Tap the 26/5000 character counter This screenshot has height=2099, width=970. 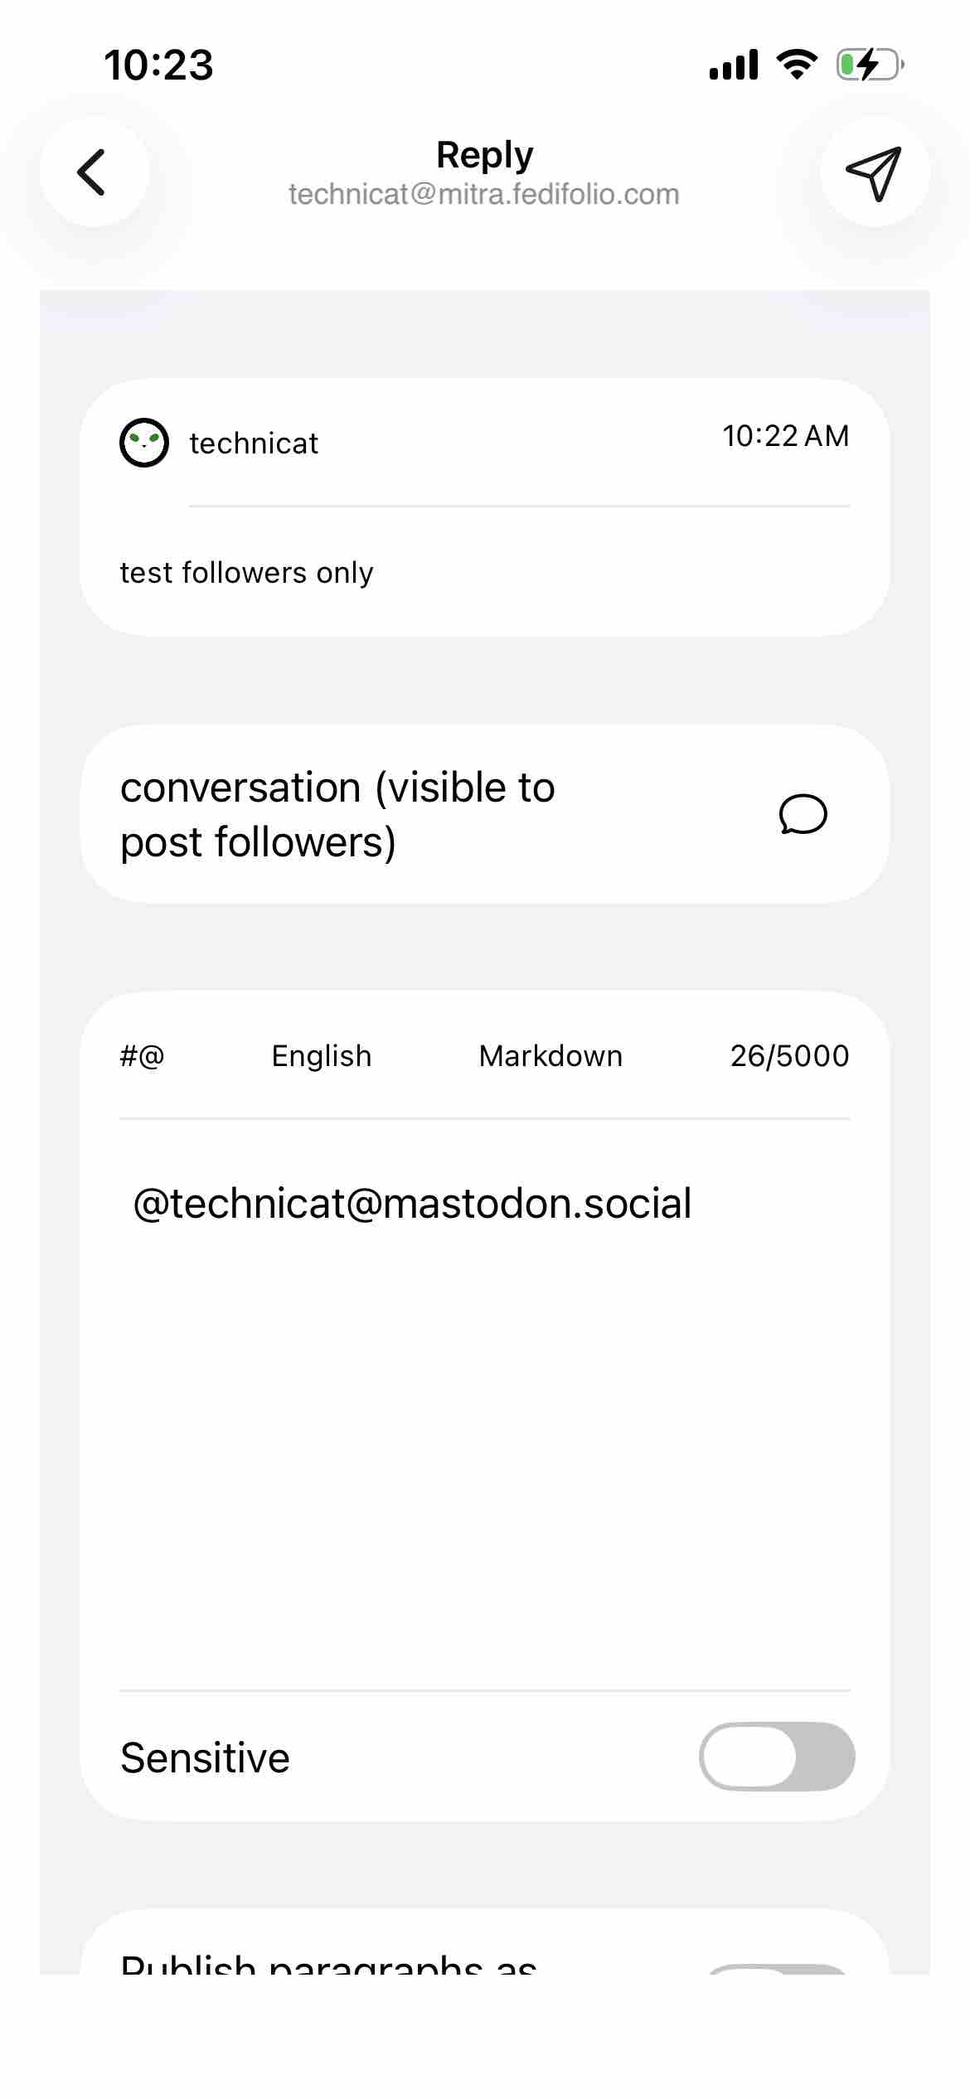tap(789, 1056)
